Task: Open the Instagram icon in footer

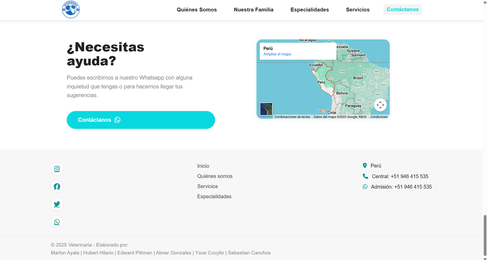Action: [57, 169]
